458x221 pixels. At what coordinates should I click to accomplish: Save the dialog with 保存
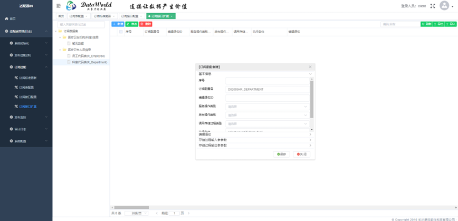(281, 155)
